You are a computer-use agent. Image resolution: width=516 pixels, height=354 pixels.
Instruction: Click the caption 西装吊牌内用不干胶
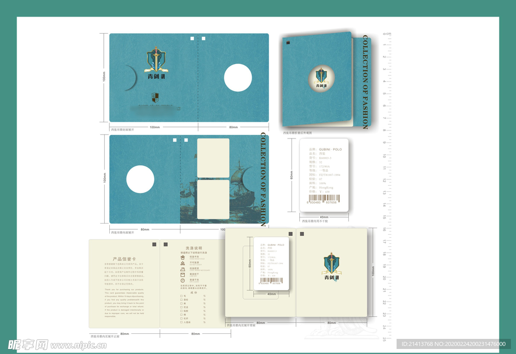(315, 221)
